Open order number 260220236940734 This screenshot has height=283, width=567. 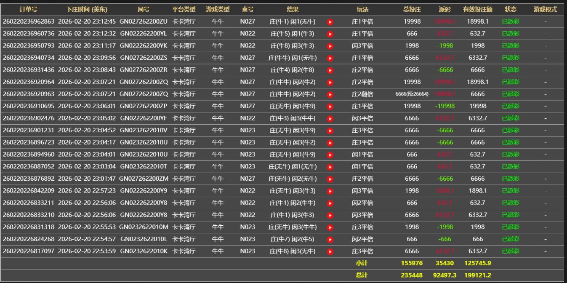click(29, 58)
